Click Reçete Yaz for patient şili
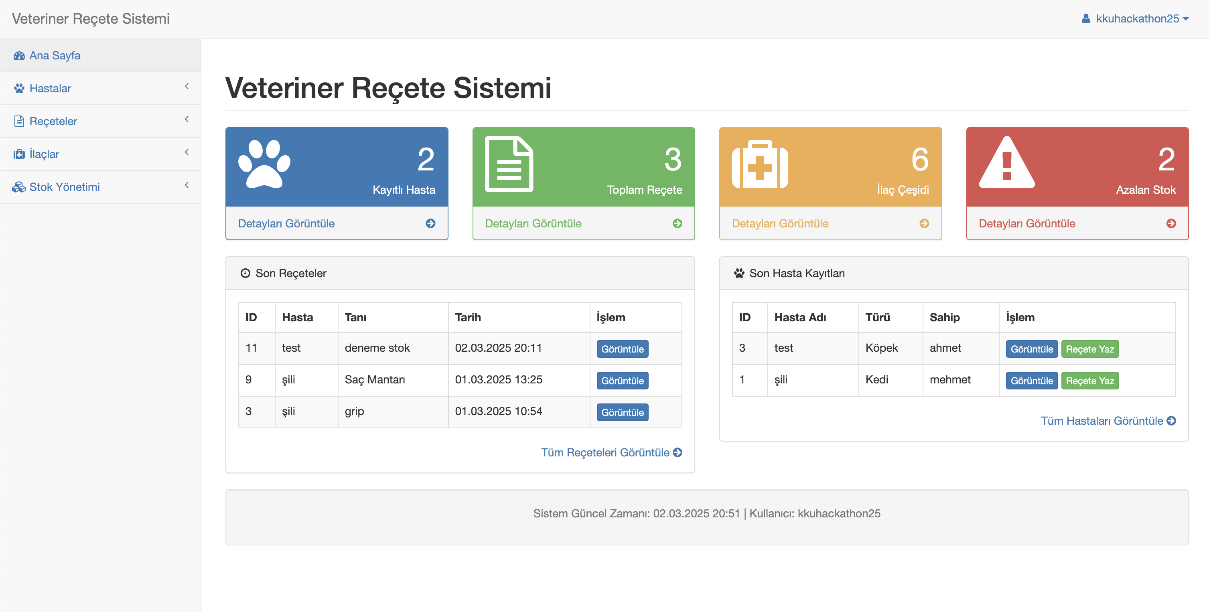Viewport: 1209px width, 612px height. point(1089,381)
